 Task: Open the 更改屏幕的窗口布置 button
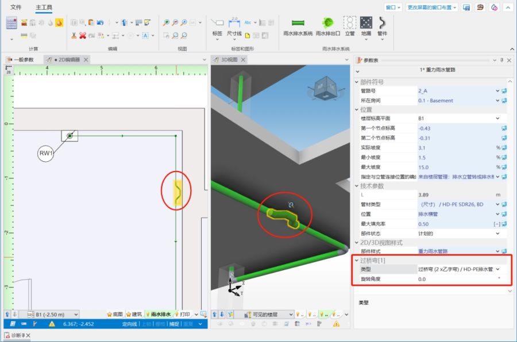pyautogui.click(x=432, y=7)
